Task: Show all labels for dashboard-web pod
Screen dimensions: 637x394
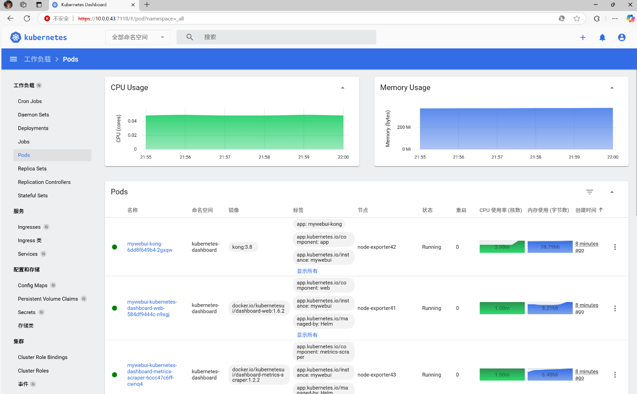Action: click(x=307, y=335)
